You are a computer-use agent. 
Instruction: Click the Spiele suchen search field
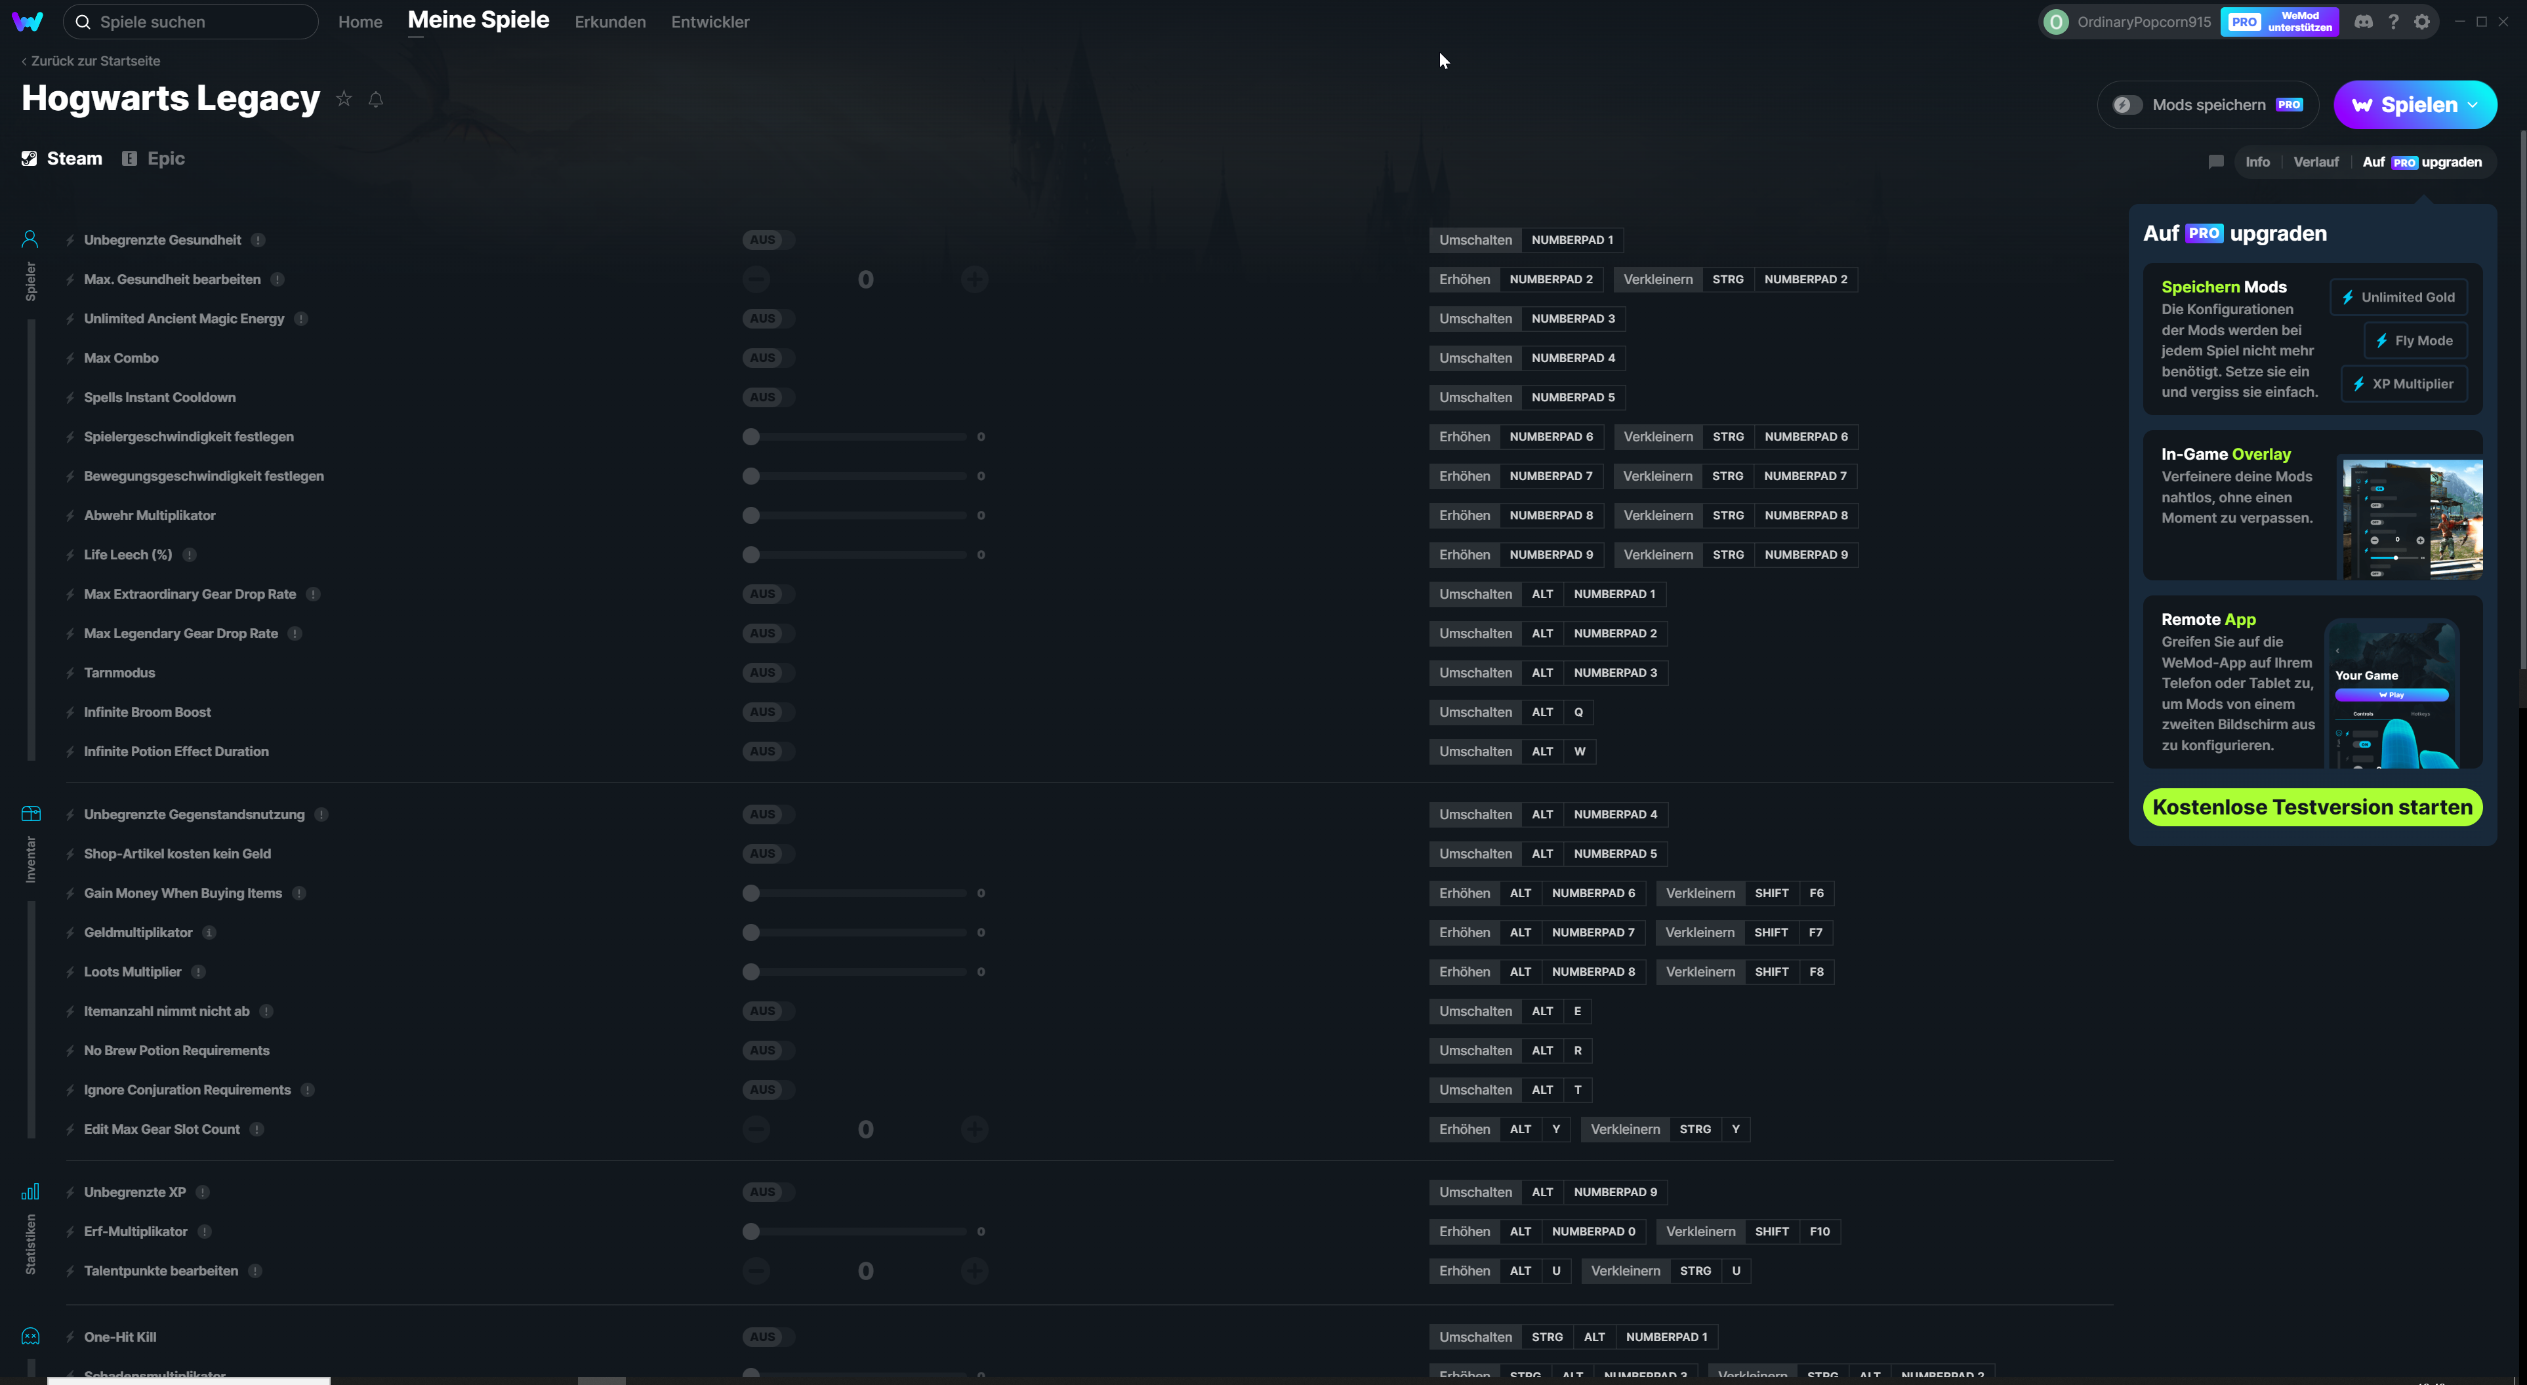coord(192,22)
